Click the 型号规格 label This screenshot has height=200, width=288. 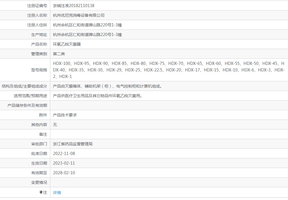[39, 70]
